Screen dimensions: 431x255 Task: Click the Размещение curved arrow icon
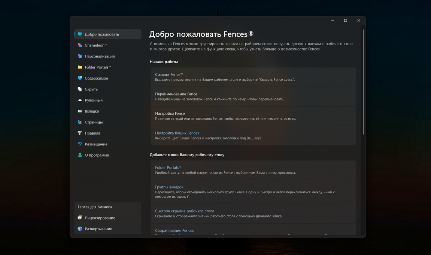pos(80,144)
